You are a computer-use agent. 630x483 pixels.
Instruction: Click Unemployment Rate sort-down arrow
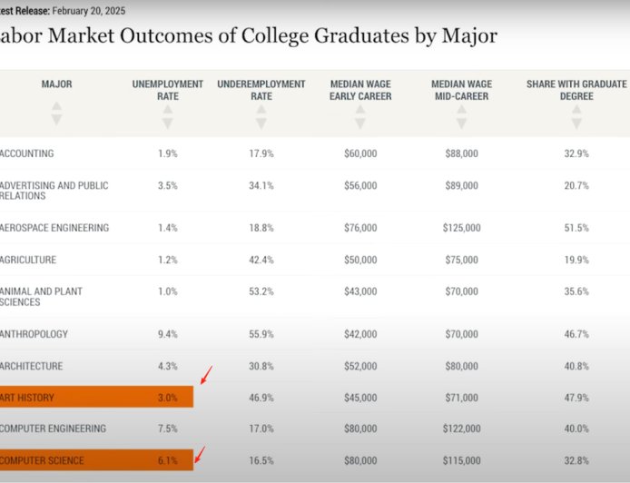click(167, 124)
